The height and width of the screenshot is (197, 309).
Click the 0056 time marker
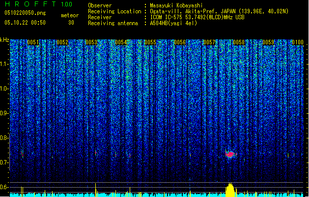click(x=180, y=42)
